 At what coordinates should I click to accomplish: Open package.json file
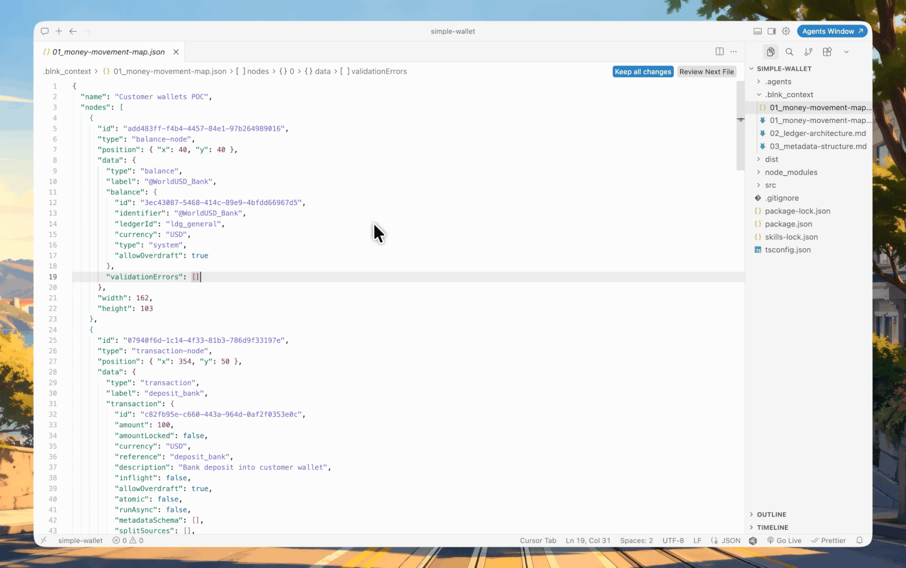[809, 224]
